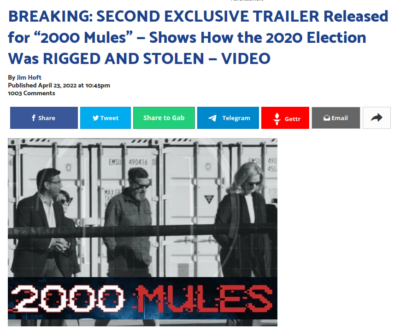Click the Gettr torch icon

pyautogui.click(x=277, y=119)
